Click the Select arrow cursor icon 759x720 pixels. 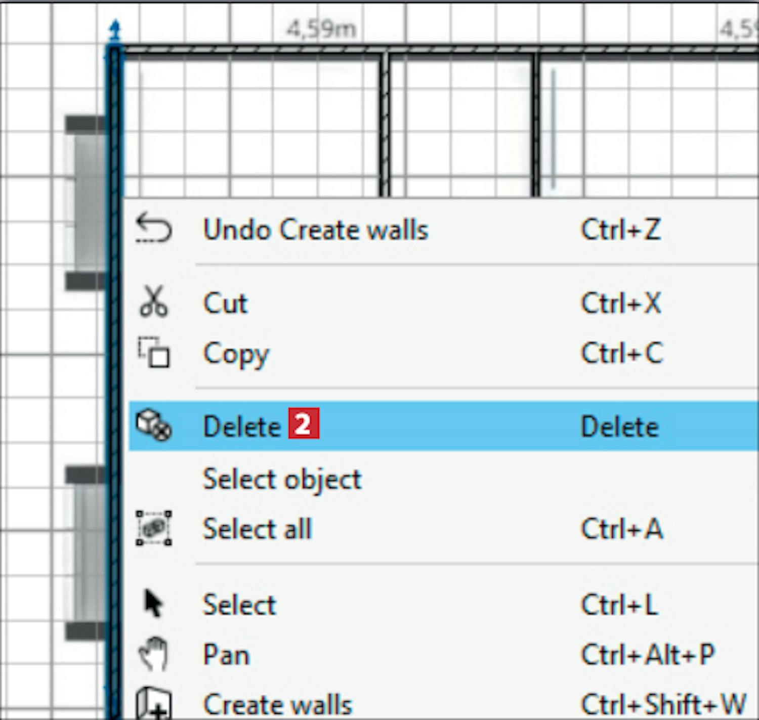point(153,603)
